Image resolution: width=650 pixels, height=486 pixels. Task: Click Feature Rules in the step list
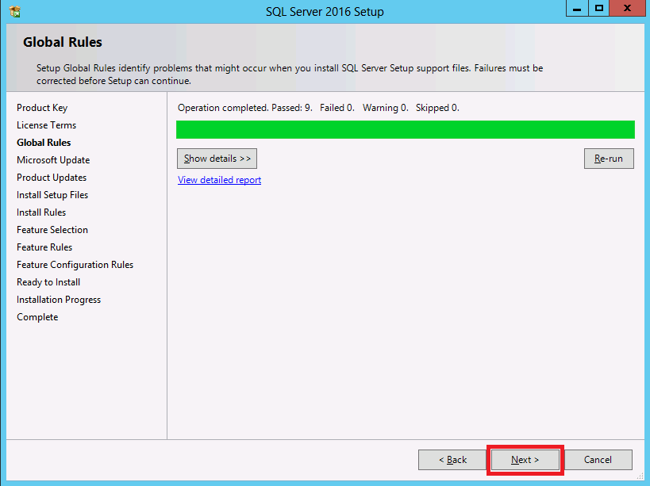point(44,247)
